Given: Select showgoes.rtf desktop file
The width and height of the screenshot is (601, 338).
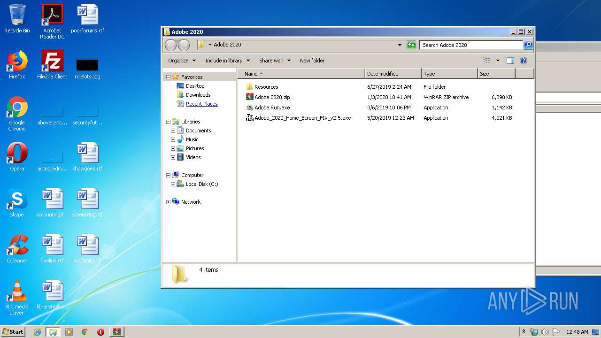Looking at the screenshot, I should [87, 157].
